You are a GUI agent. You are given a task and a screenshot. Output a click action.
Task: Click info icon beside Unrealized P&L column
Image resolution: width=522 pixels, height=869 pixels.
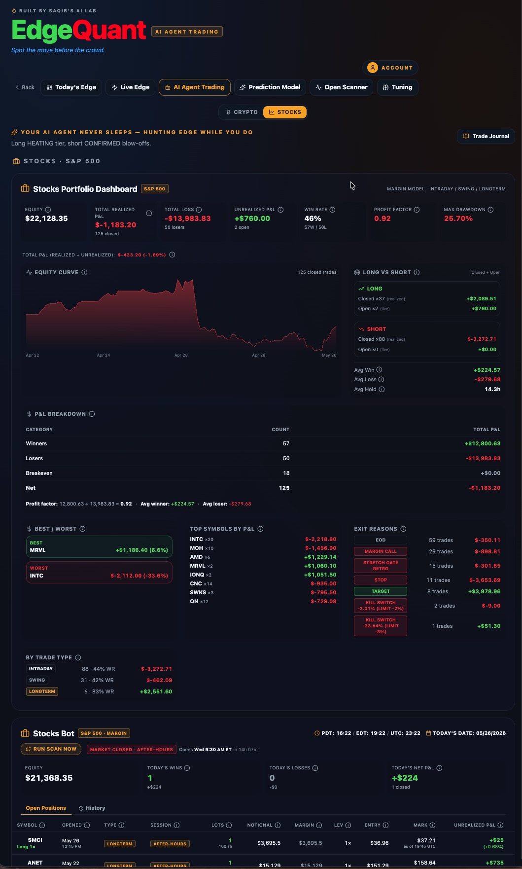click(x=500, y=825)
